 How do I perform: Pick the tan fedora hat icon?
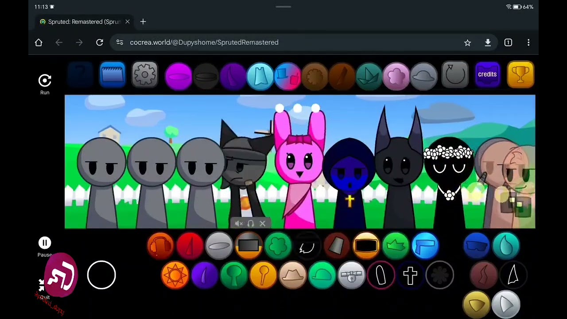click(x=293, y=275)
